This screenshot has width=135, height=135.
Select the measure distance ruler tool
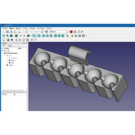pos(67,36)
